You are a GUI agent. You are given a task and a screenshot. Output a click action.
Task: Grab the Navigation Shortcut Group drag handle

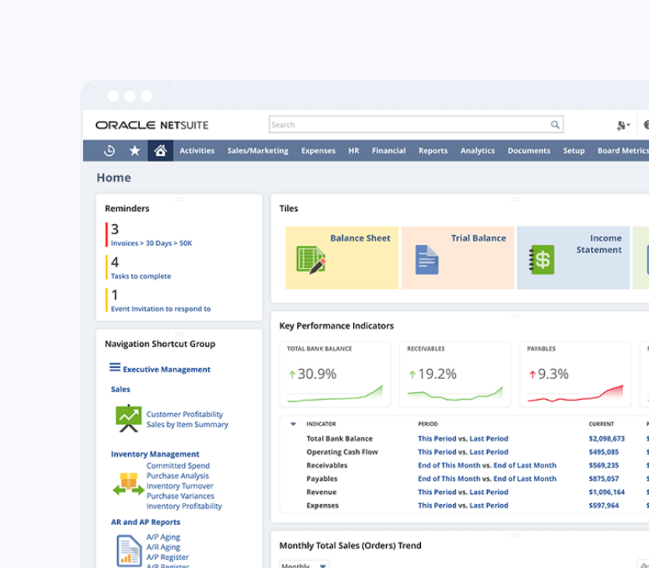pyautogui.click(x=179, y=334)
